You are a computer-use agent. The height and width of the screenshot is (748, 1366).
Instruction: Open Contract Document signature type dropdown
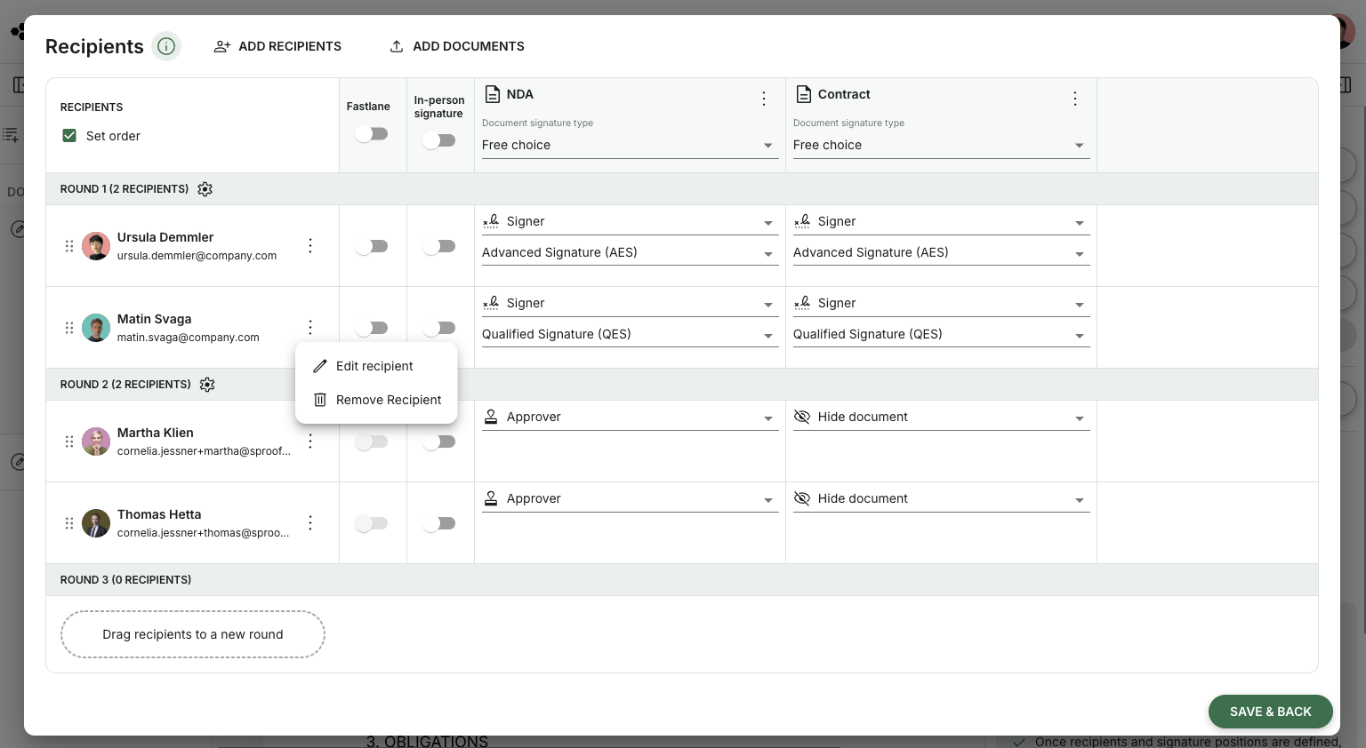pyautogui.click(x=941, y=146)
